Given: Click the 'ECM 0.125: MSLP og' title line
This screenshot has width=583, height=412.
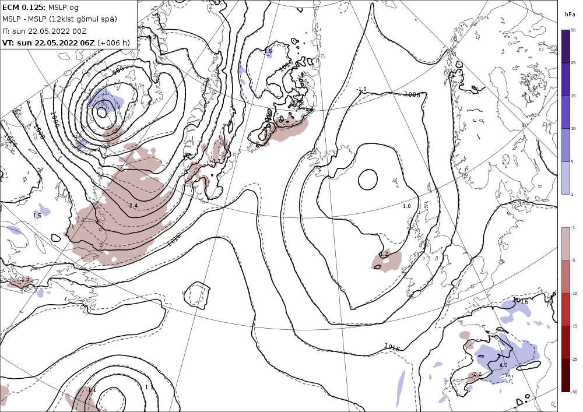Looking at the screenshot, I should (40, 7).
